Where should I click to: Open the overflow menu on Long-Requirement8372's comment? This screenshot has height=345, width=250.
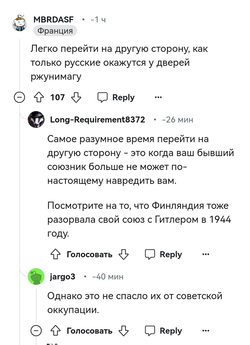coord(205,254)
